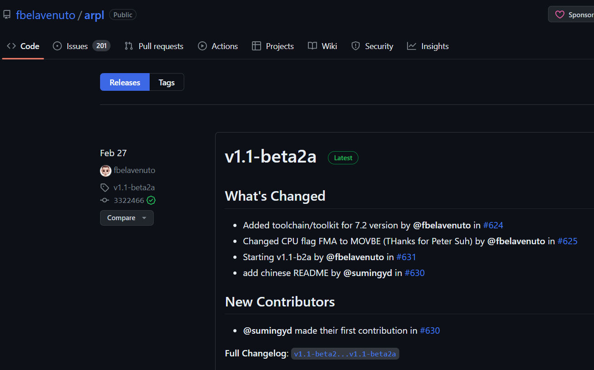Screen dimensions: 594x370
Task: Open the Insights tab
Action: click(x=428, y=46)
